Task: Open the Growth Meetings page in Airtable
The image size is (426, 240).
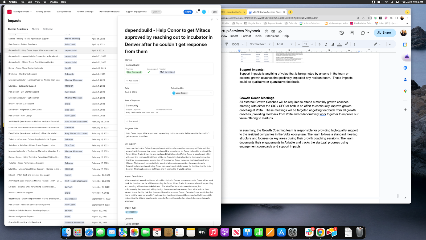Action: 85,12
